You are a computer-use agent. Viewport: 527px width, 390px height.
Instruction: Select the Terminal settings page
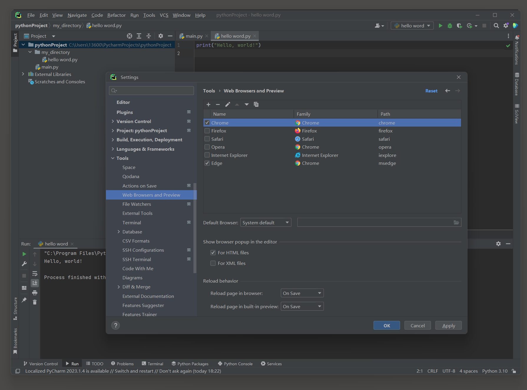click(x=151, y=223)
